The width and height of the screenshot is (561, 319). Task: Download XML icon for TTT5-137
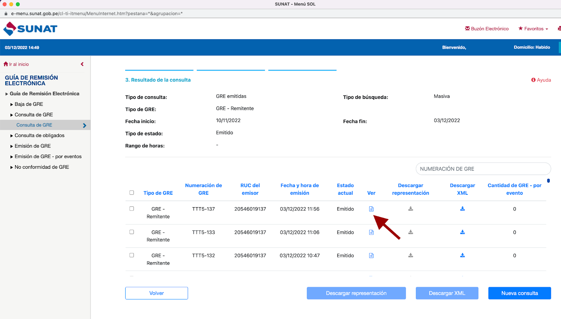462,209
